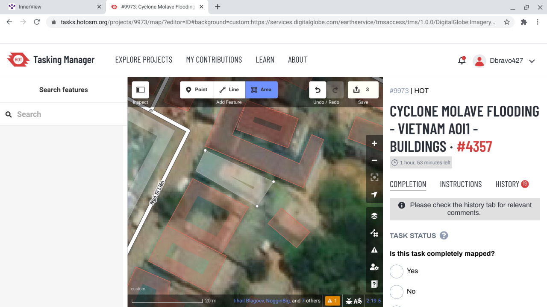Open the Map Data panel

point(374,233)
